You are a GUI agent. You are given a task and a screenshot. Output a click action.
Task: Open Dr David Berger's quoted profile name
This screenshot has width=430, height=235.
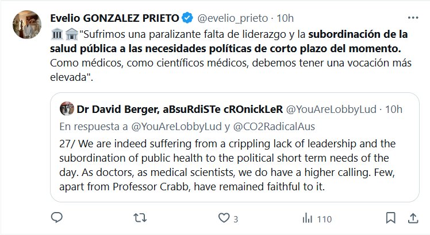(x=178, y=108)
